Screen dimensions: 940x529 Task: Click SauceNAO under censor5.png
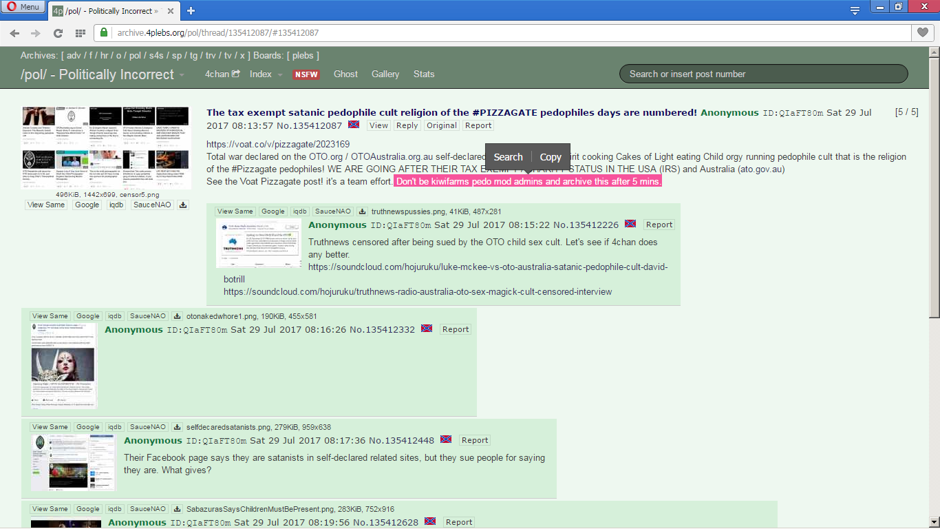click(153, 205)
